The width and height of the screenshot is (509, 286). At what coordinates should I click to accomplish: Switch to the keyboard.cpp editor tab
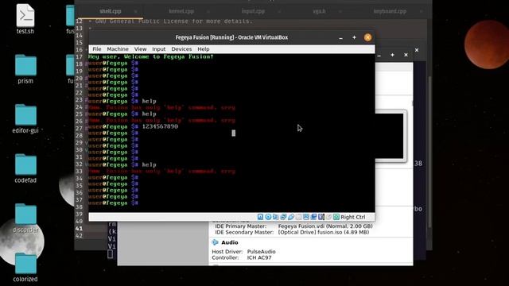coord(390,11)
